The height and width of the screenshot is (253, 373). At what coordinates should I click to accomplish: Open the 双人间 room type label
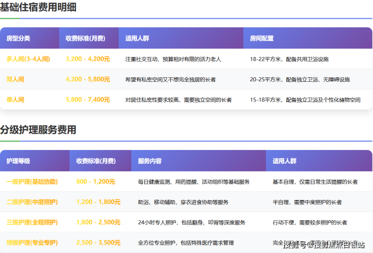point(15,79)
